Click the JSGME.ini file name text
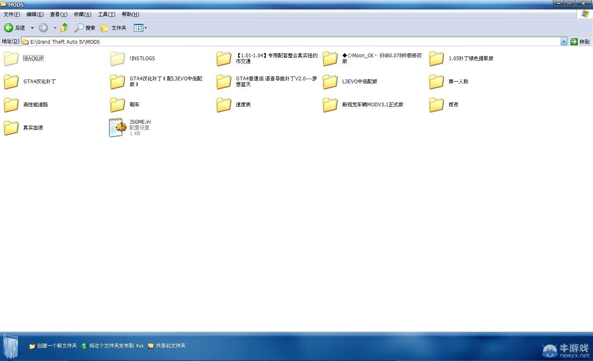Image resolution: width=593 pixels, height=361 pixels. [x=140, y=122]
